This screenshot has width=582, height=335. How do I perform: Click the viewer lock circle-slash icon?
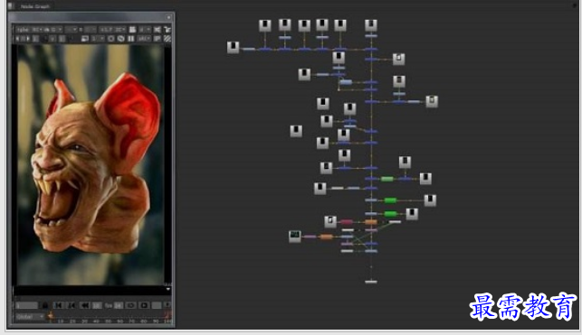coord(121,39)
